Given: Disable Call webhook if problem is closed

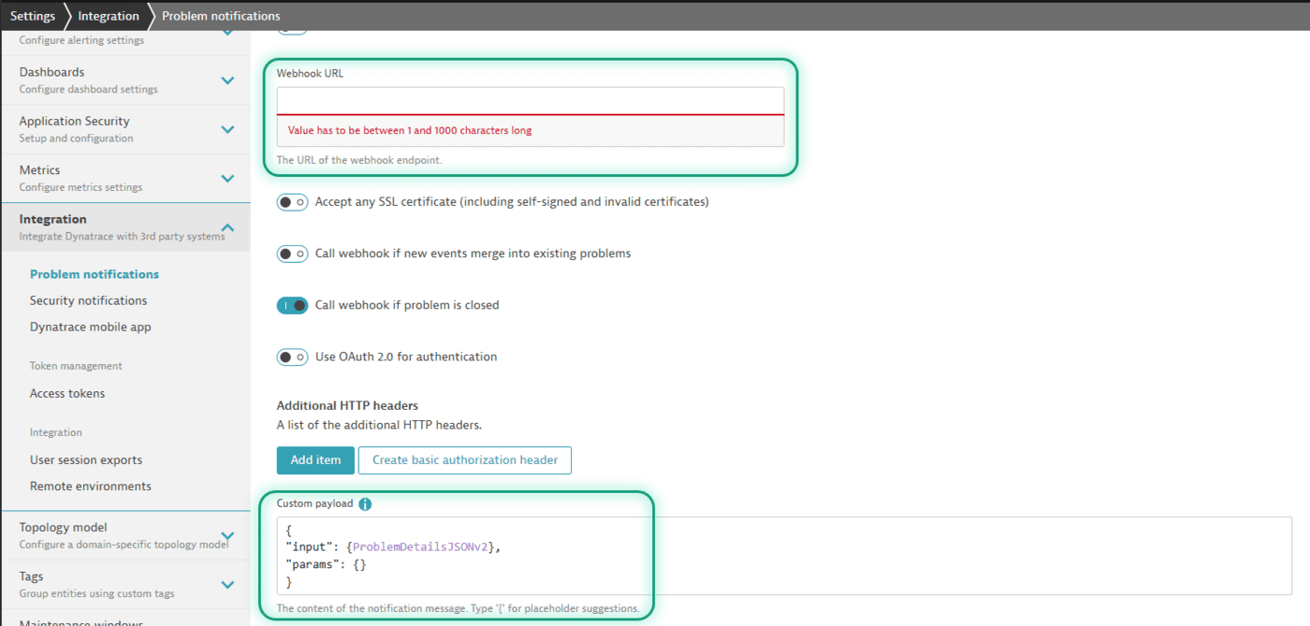Looking at the screenshot, I should 292,305.
